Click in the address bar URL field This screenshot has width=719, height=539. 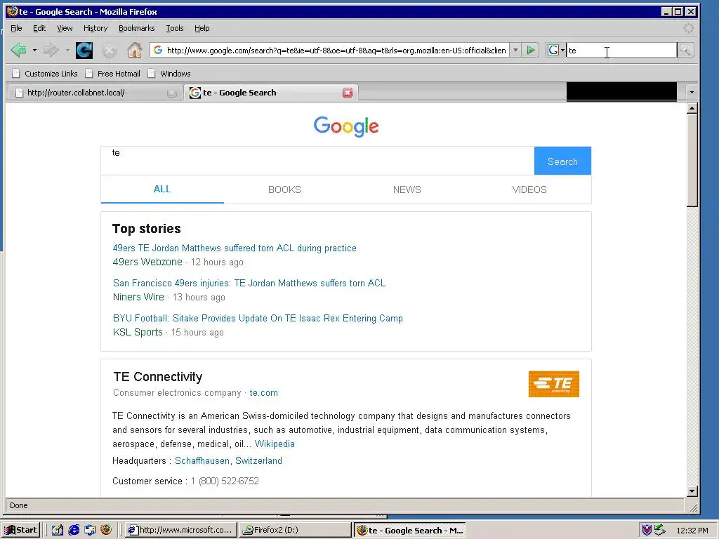click(x=336, y=51)
